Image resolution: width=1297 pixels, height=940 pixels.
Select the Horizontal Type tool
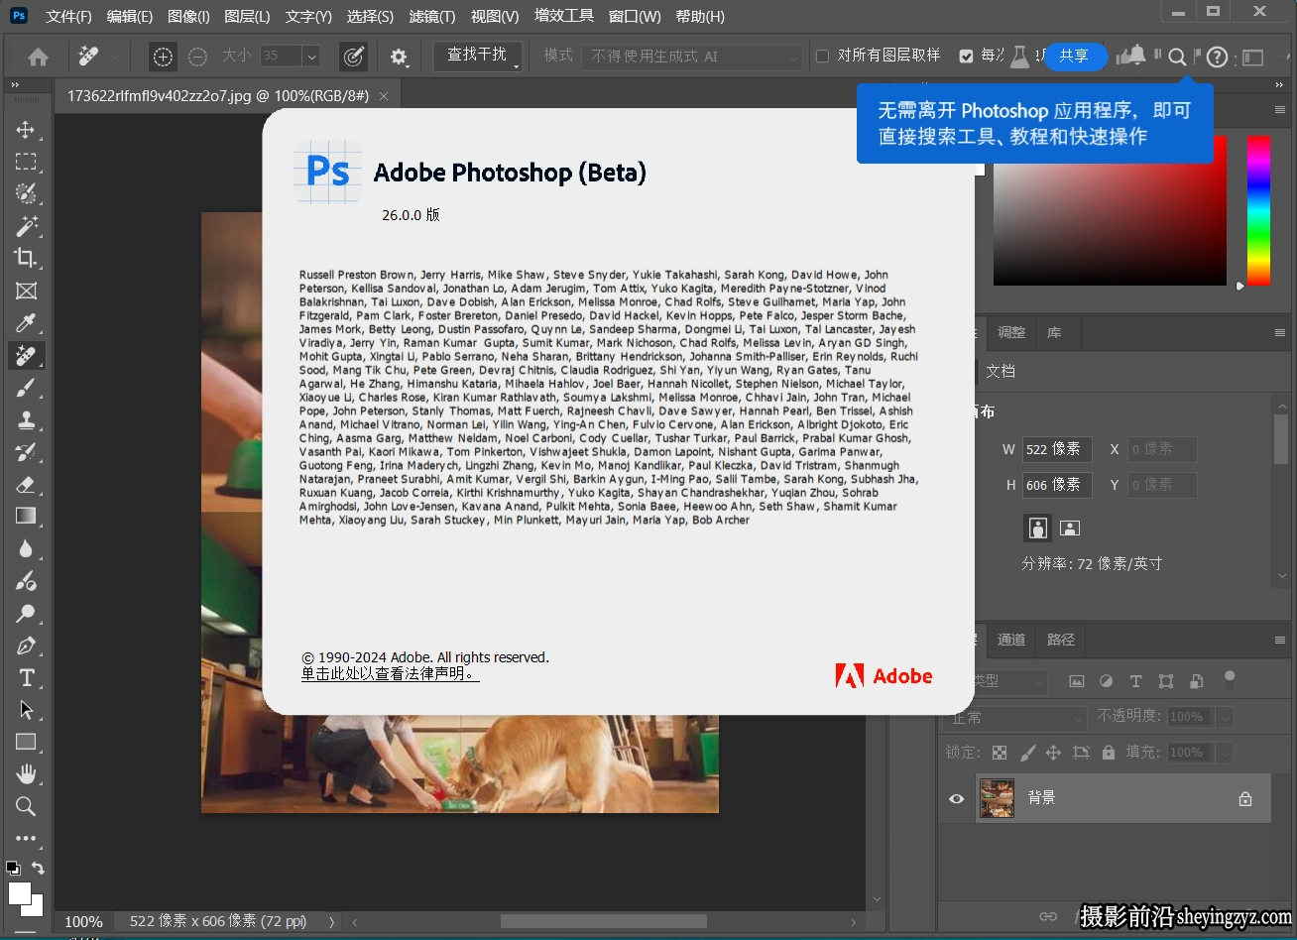26,678
